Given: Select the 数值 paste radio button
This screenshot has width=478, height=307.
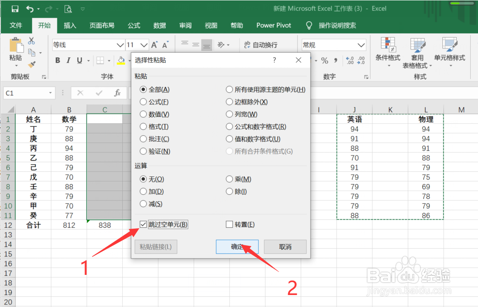Looking at the screenshot, I should [143, 114].
